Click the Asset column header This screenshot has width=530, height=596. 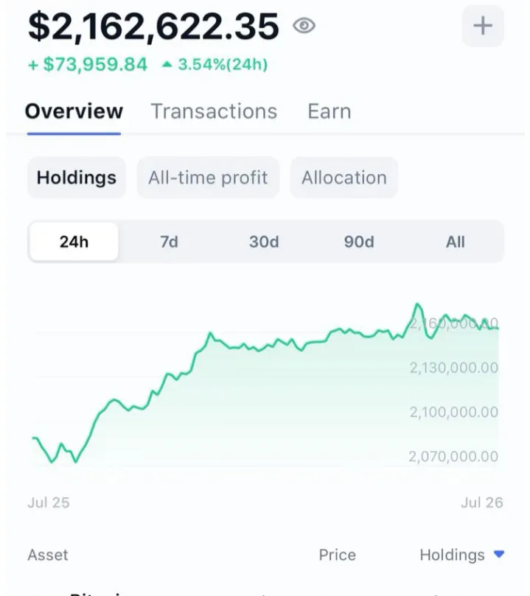(x=48, y=555)
